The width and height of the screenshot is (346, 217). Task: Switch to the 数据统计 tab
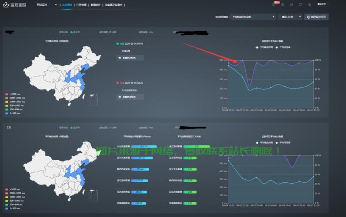click(96, 5)
